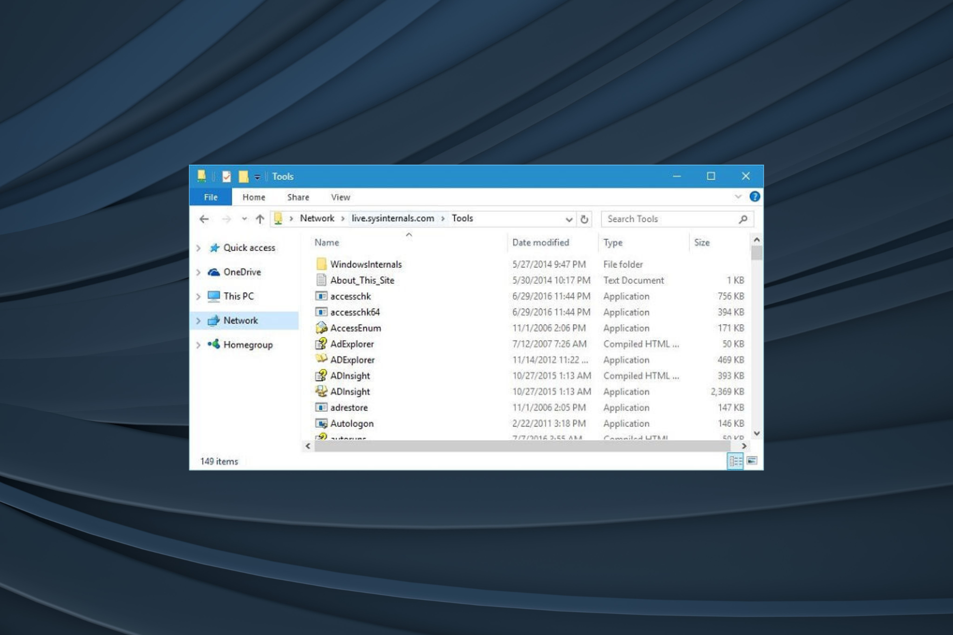Screen dimensions: 953x635
Task: Open the File menu
Action: 210,197
